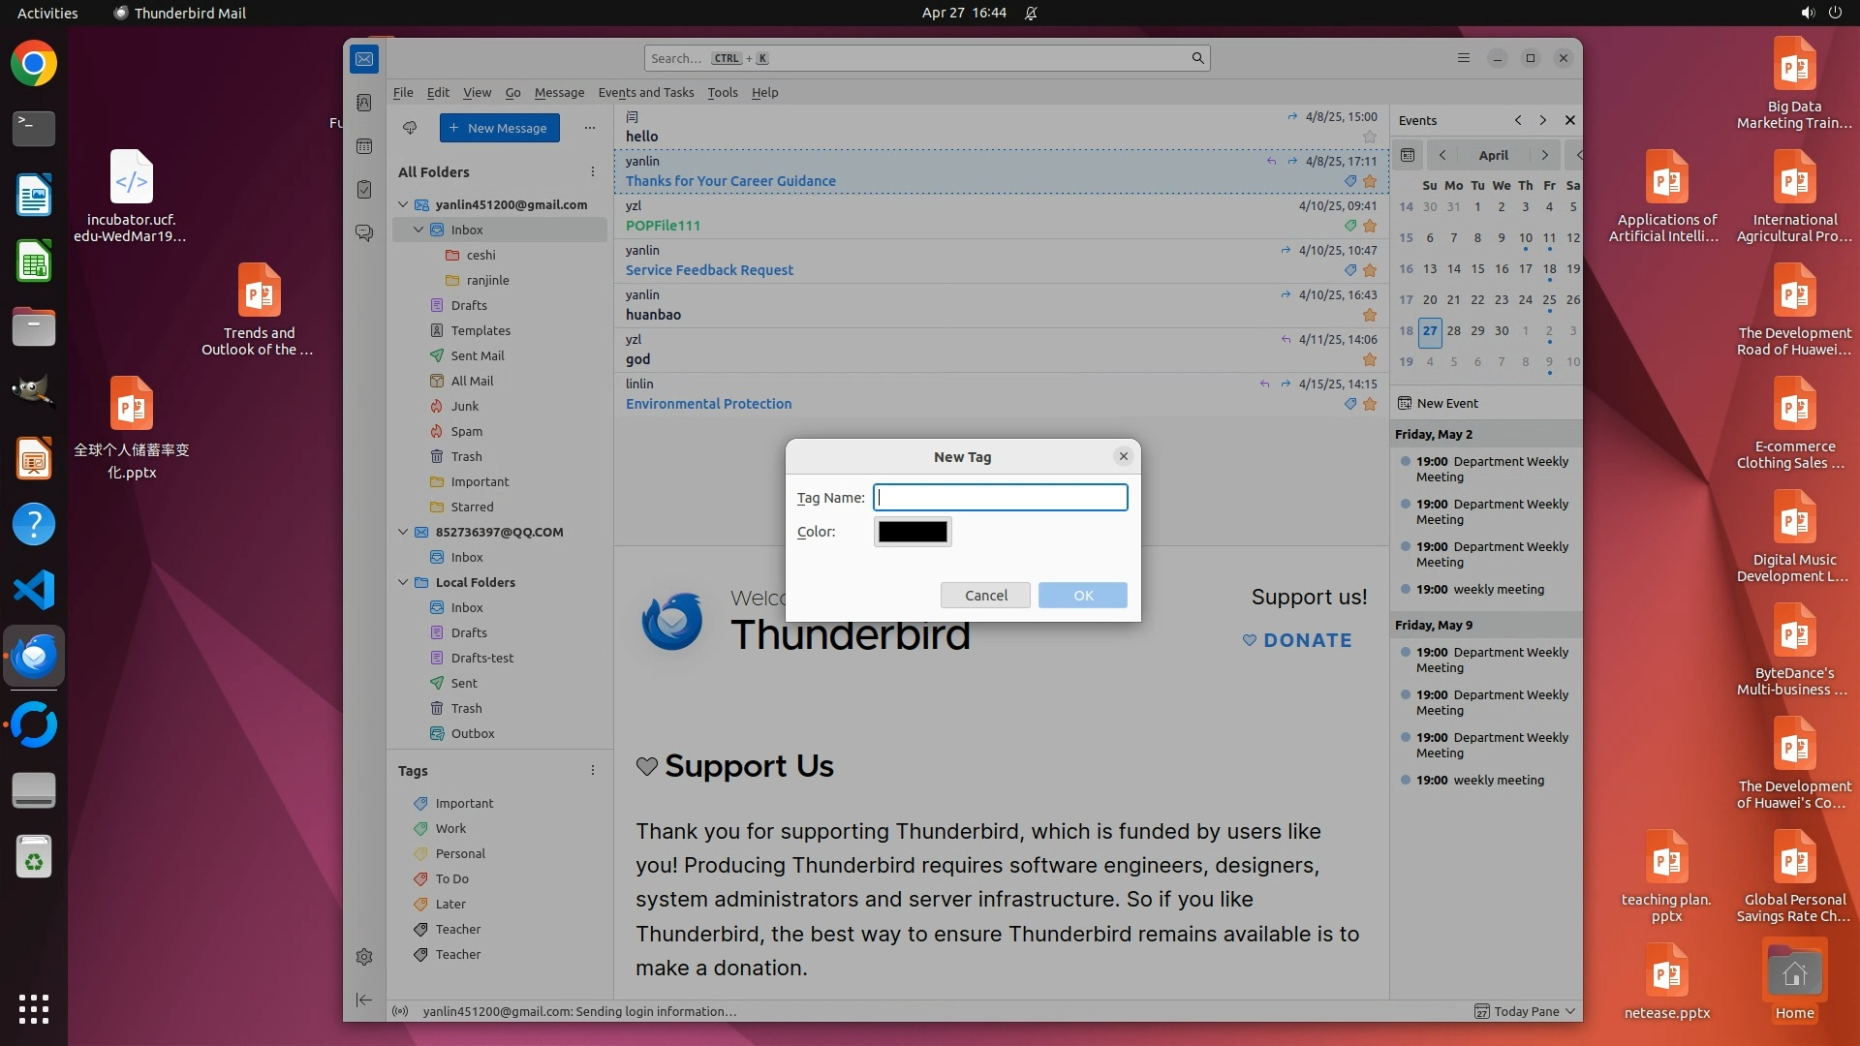The height and width of the screenshot is (1046, 1860).
Task: Collapse the spaces toolbar
Action: click(364, 1000)
